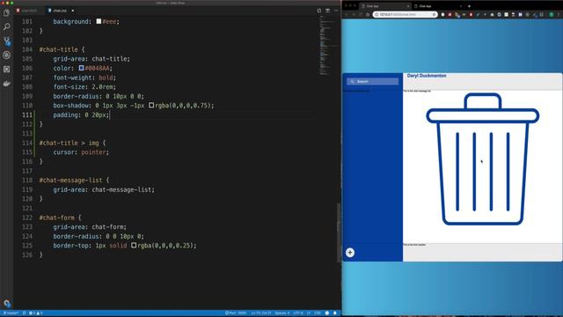
Task: Click the CSS language mode selector
Action: [x=318, y=313]
